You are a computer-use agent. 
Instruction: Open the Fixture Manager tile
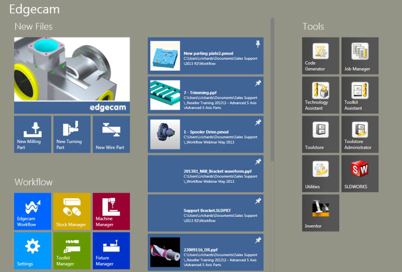point(111,251)
